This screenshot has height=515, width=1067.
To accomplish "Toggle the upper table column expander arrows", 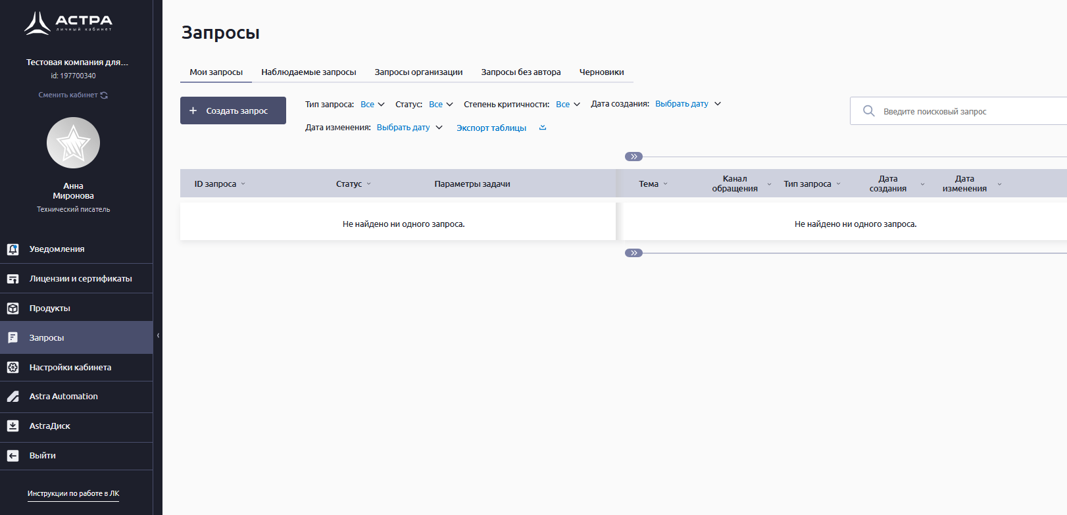I will 633,157.
